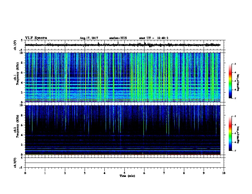
Task: Click the "4" tick on ch.2 frequency axis
Action: point(22,135)
